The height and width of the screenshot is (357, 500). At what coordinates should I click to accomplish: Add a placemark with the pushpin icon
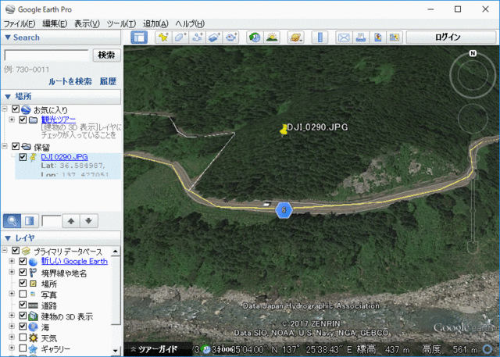[x=163, y=37]
